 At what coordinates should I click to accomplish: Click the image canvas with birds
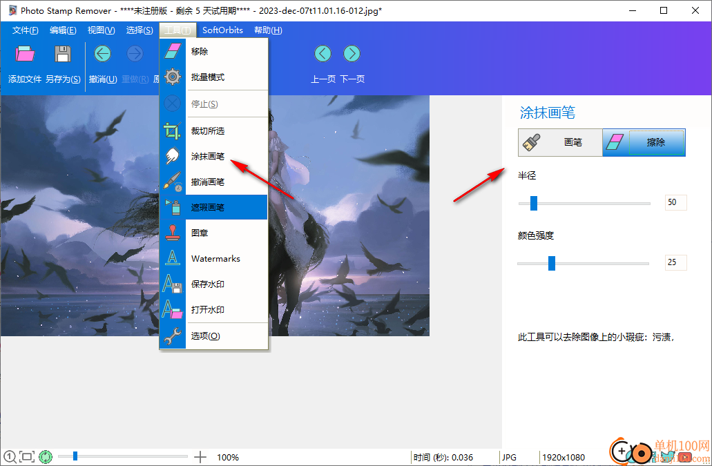pyautogui.click(x=215, y=215)
